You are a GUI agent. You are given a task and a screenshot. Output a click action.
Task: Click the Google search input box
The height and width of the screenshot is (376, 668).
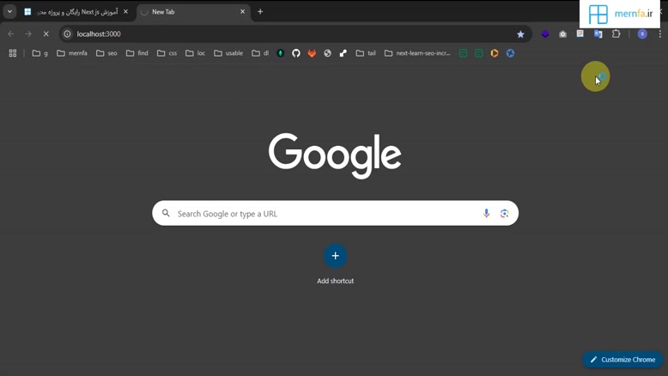click(326, 214)
